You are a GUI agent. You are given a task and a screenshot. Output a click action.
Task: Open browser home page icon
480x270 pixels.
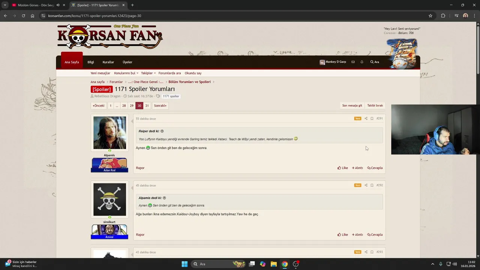[33, 16]
